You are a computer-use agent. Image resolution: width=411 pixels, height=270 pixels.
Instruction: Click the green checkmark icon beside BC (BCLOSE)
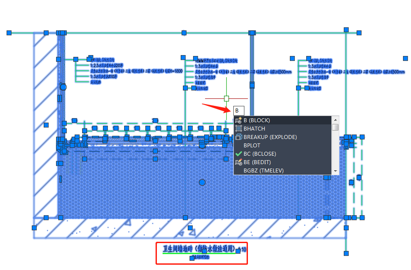(x=239, y=154)
